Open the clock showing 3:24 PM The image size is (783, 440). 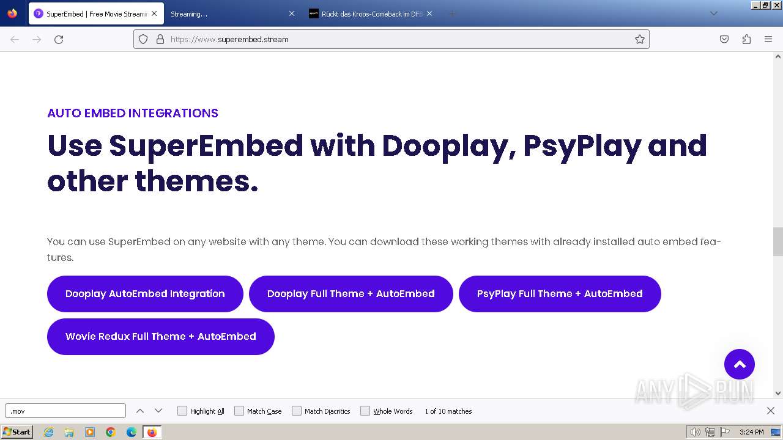tap(751, 432)
